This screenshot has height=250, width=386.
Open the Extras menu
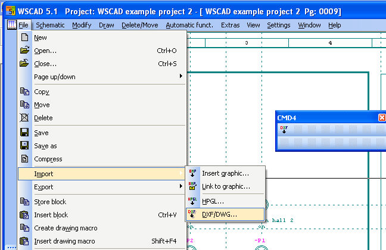coord(230,25)
